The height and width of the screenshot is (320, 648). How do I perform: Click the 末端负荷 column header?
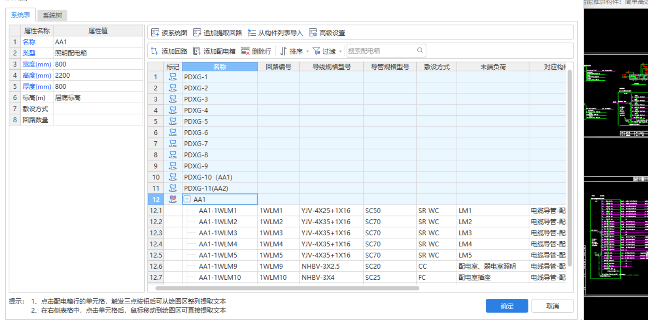pyautogui.click(x=493, y=67)
